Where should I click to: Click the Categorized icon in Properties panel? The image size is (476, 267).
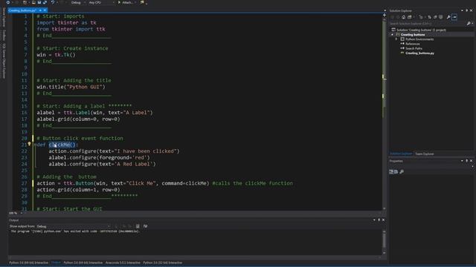pos(391,171)
